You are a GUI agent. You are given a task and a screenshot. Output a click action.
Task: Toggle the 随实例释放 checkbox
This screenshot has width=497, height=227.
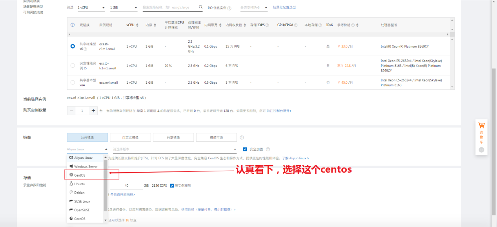(x=172, y=186)
